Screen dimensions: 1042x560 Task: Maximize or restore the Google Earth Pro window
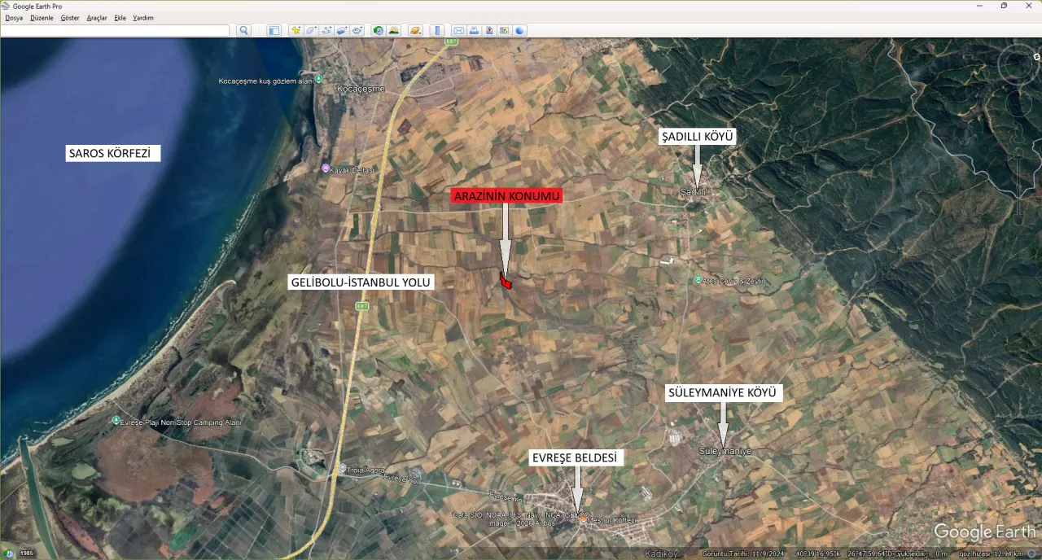pos(1004,6)
